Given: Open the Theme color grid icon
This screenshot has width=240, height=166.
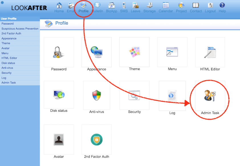Looking at the screenshot, I should (134, 52).
